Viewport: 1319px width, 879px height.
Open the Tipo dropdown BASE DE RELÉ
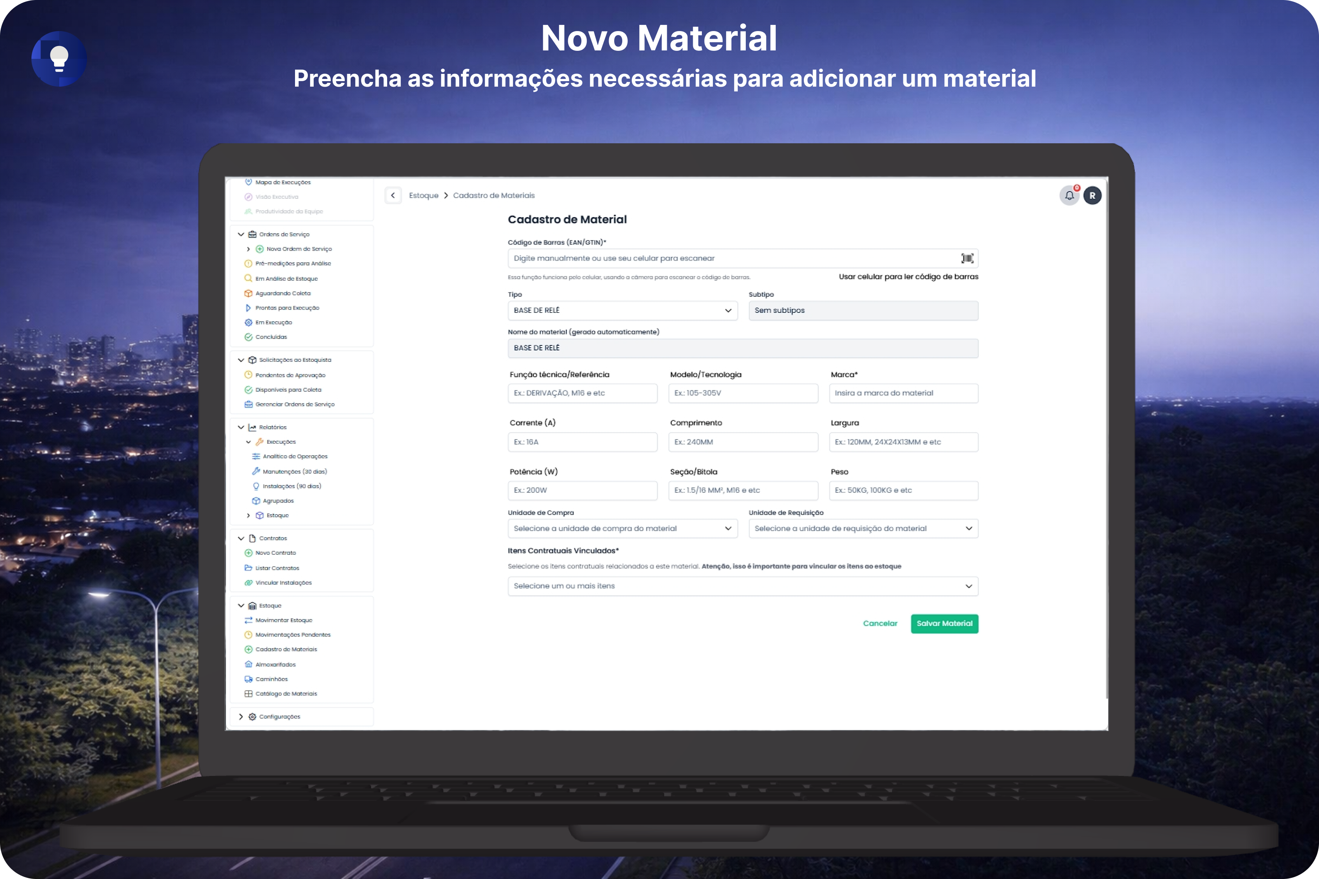click(x=623, y=311)
